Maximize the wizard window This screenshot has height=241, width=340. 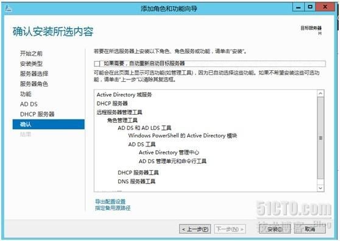click(x=310, y=7)
